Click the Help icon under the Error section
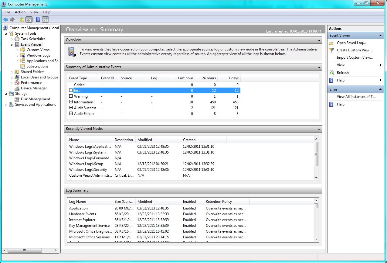Screen dimensions: 387x263 [x=331, y=104]
